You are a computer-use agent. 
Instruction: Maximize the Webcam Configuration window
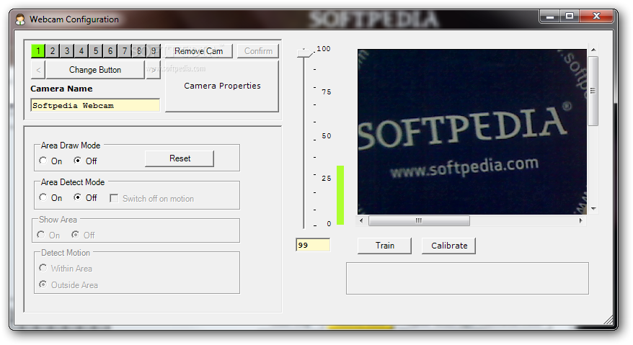(570, 16)
